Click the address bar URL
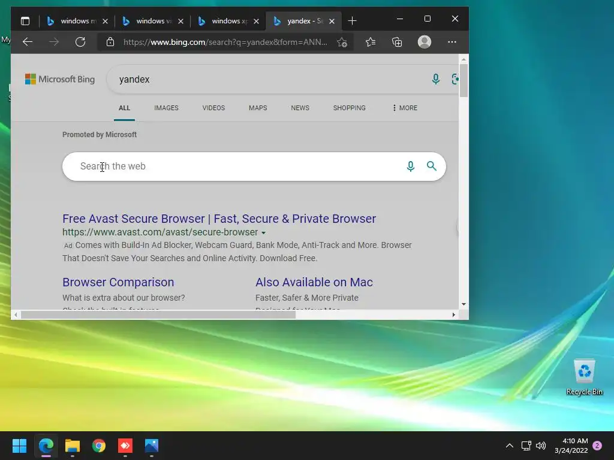 tap(225, 42)
